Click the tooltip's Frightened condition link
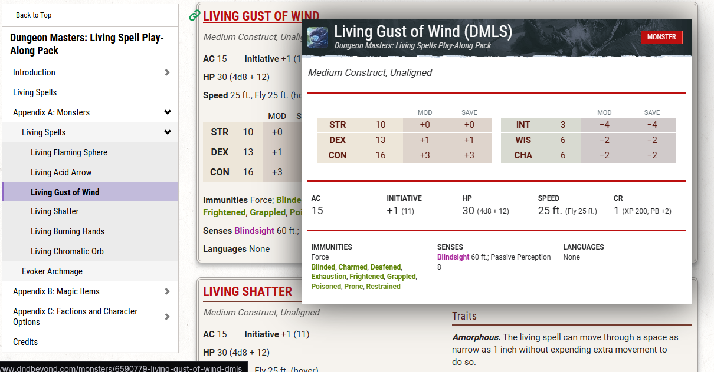This screenshot has width=714, height=372. pos(366,277)
